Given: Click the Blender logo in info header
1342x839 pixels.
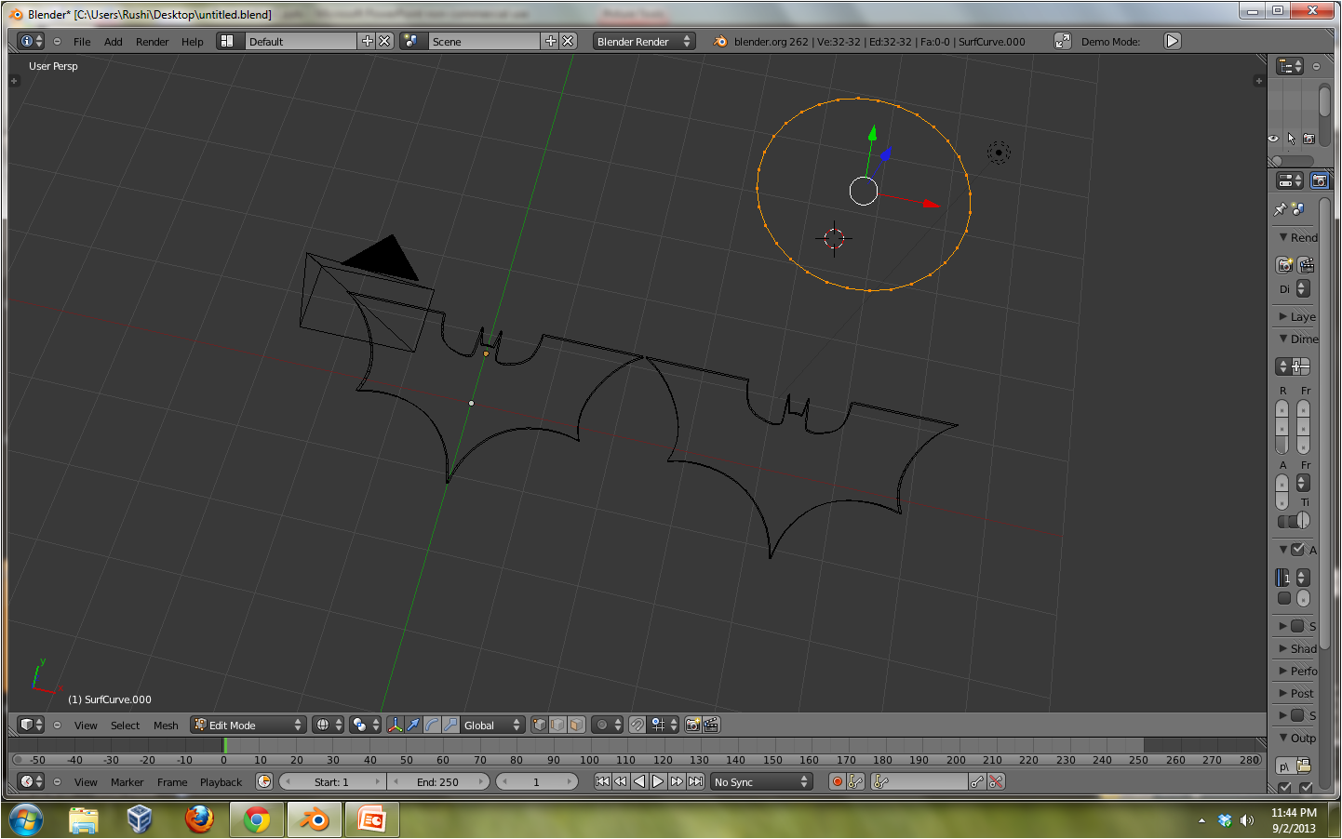Looking at the screenshot, I should click(x=720, y=41).
